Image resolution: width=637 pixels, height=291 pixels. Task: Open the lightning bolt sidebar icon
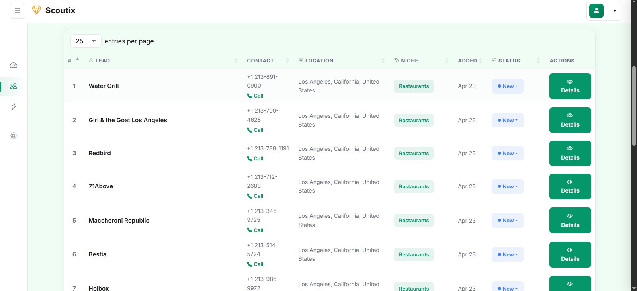click(x=14, y=107)
